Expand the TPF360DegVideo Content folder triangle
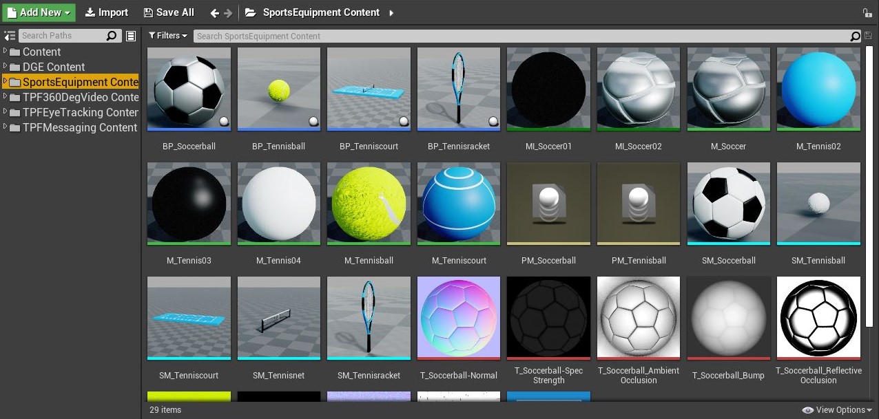Screen dimensions: 879x419 [x=6, y=97]
